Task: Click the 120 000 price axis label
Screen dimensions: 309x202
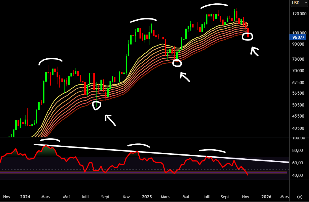Action: click(299, 14)
